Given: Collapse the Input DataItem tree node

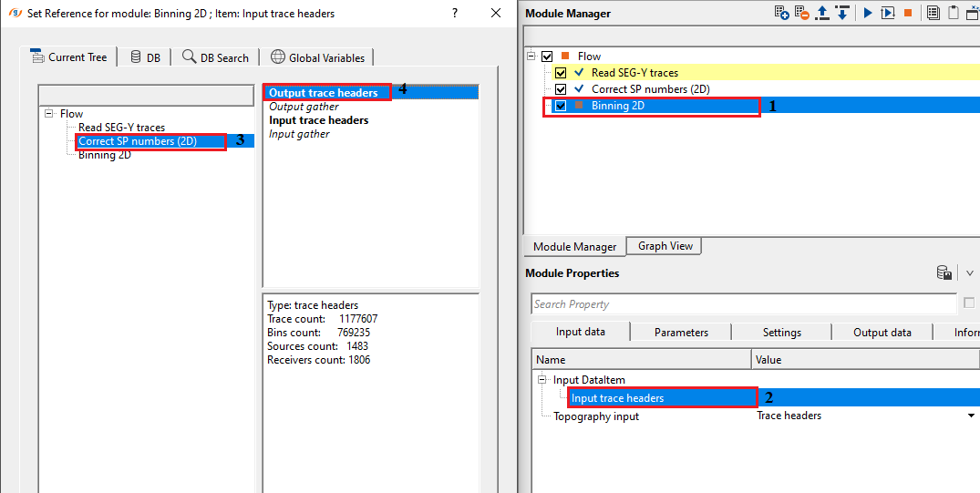Looking at the screenshot, I should tap(542, 380).
